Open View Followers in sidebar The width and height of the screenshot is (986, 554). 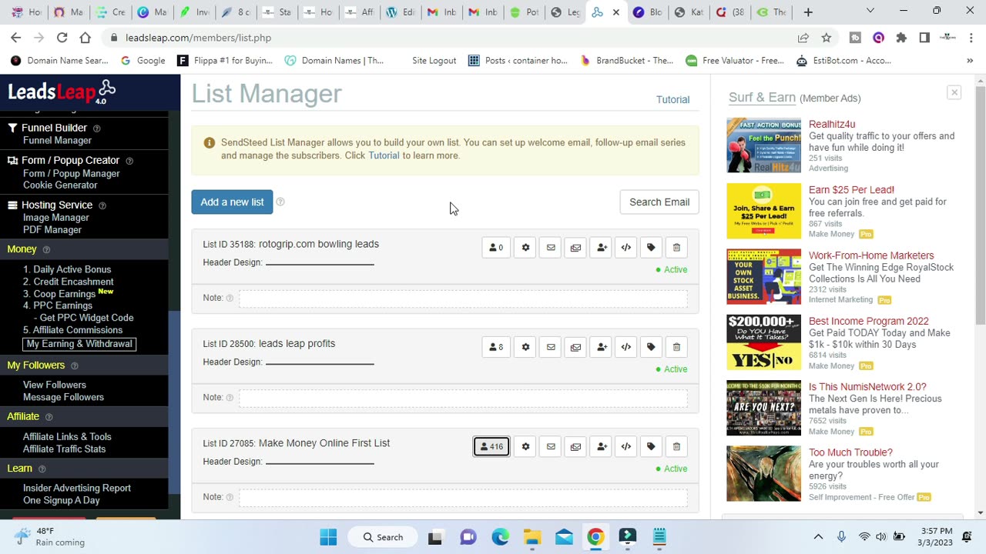click(55, 385)
